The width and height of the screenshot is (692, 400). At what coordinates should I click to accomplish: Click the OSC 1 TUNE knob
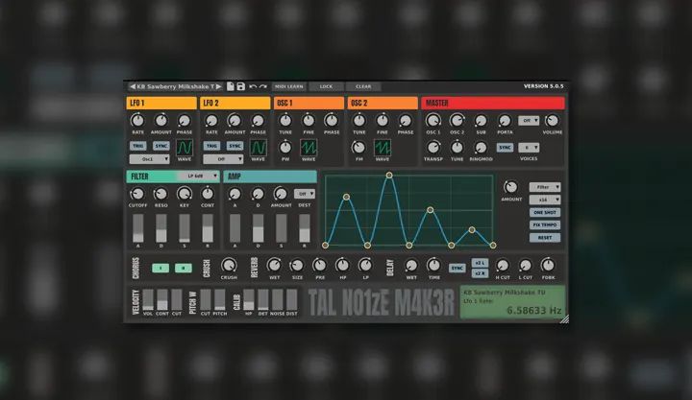click(x=285, y=120)
